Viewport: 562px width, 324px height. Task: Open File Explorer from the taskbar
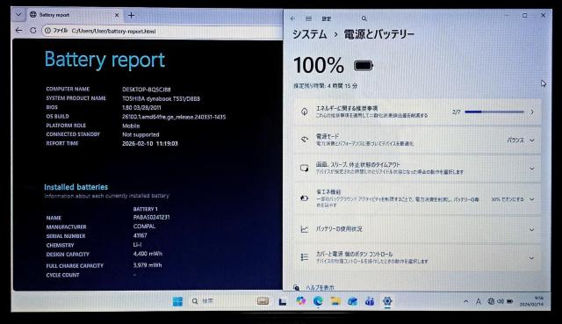point(335,301)
